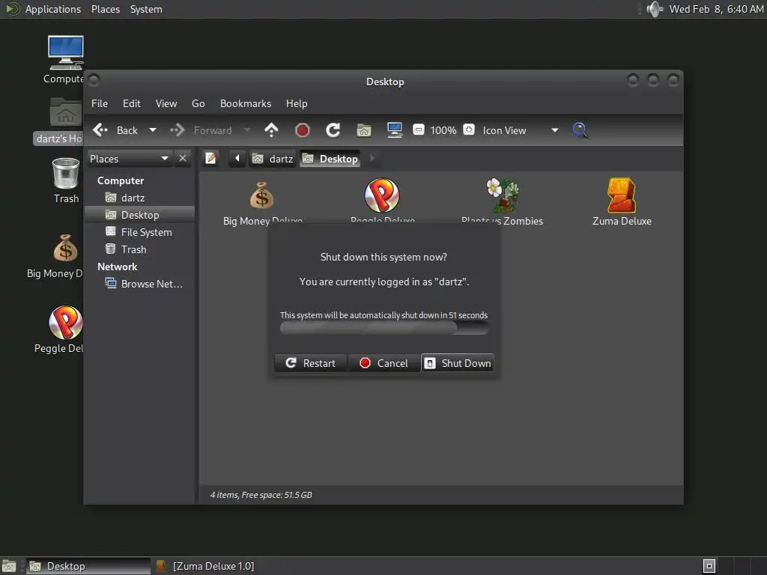Open the Places sidebar selector dropdown
The image size is (767, 575).
pyautogui.click(x=129, y=159)
